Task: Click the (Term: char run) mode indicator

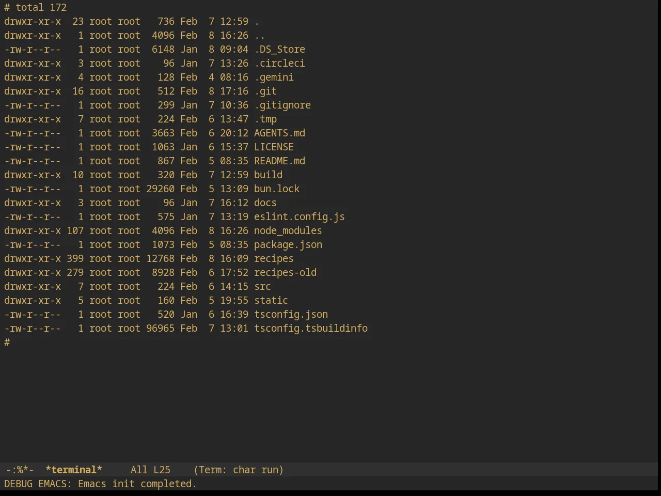Action: pos(239,470)
